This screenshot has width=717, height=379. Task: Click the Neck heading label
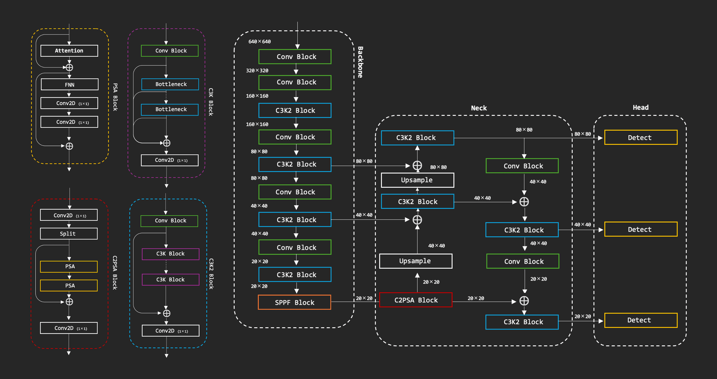click(479, 108)
